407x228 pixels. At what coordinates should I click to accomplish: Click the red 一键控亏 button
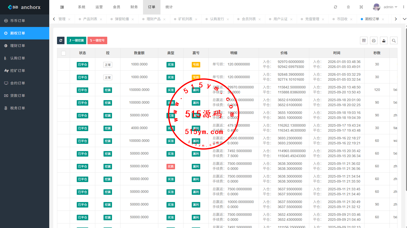[x=97, y=40]
